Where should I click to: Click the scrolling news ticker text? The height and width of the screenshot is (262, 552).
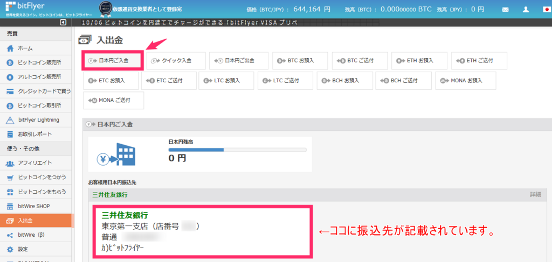coord(190,23)
